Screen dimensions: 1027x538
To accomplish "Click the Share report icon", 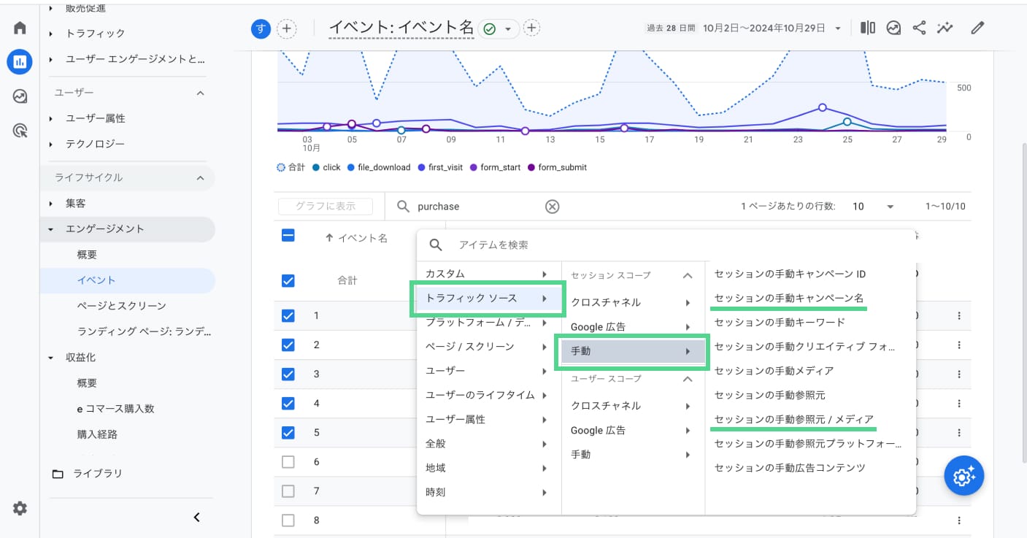I will coord(919,28).
